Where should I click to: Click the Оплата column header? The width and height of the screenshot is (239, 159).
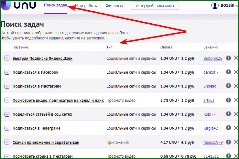(166, 47)
